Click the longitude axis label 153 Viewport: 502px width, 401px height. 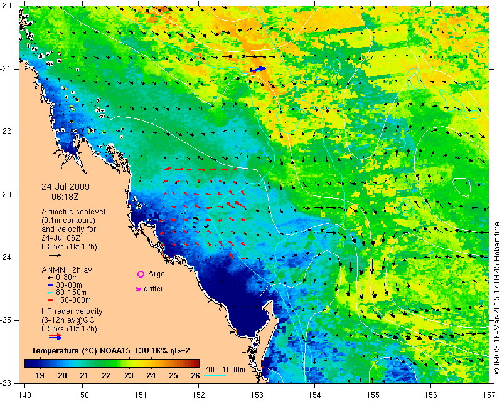(x=257, y=395)
